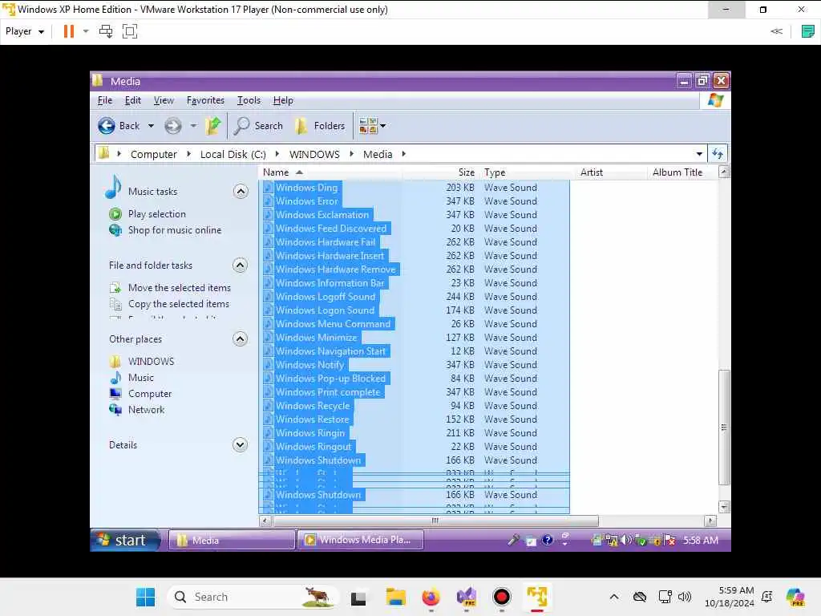Select the Windows Ding file
821x616 pixels.
tap(307, 188)
